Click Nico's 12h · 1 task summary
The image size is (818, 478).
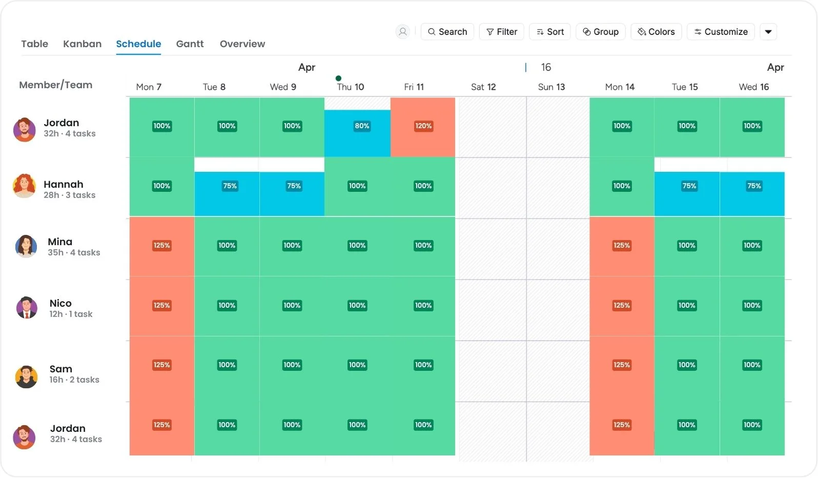(x=71, y=314)
